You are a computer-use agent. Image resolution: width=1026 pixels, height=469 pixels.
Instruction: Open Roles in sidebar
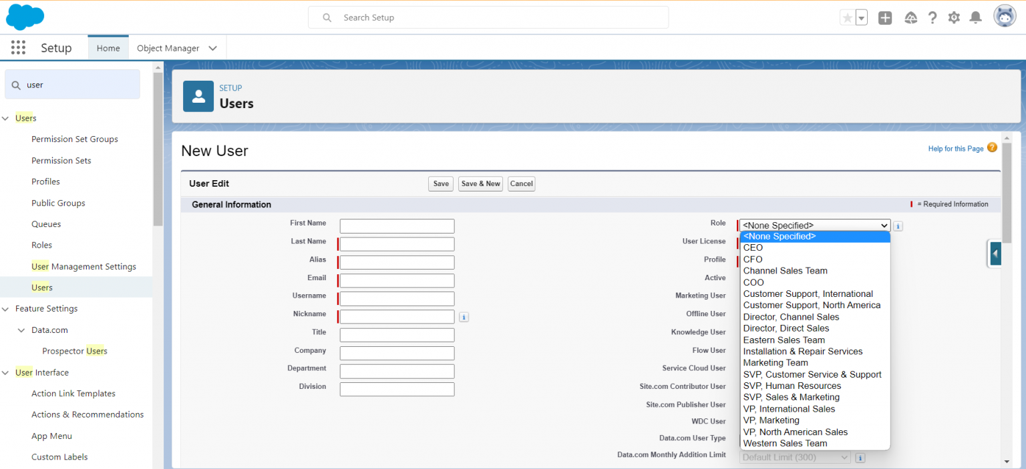point(41,245)
